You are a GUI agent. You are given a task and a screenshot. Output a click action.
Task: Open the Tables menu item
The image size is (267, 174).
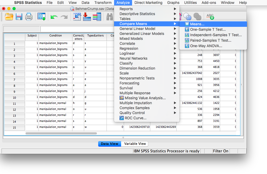(x=147, y=19)
